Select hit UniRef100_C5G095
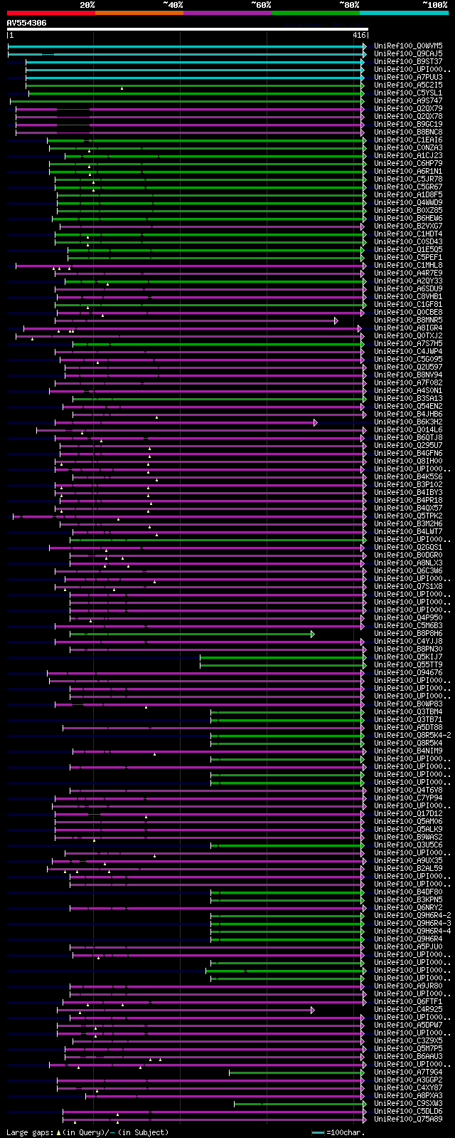This screenshot has height=1138, width=455. click(x=408, y=359)
